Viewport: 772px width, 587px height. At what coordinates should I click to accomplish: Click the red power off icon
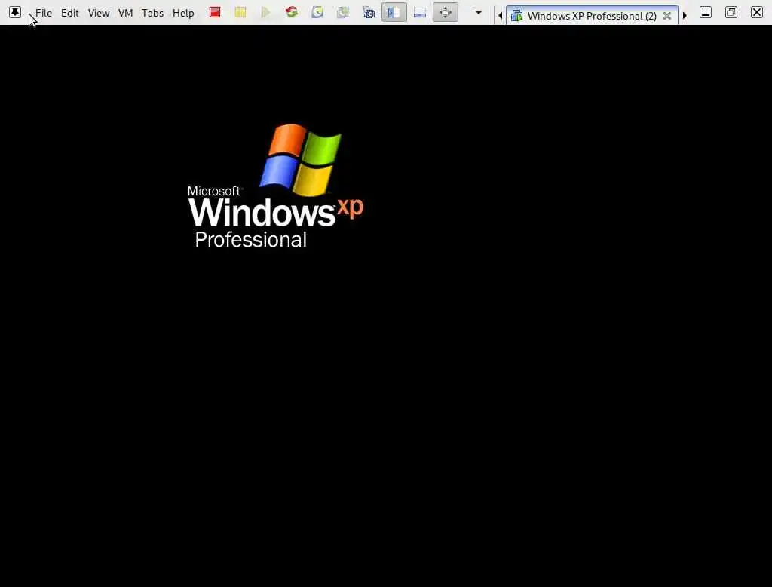click(x=215, y=12)
